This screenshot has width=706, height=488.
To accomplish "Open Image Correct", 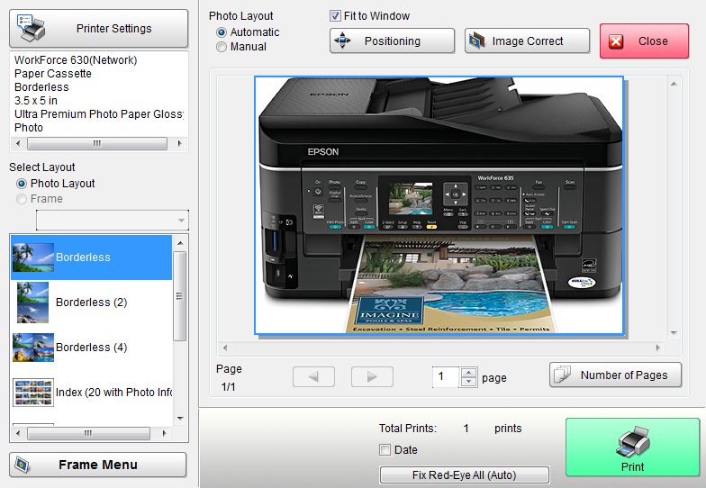I will pos(528,41).
